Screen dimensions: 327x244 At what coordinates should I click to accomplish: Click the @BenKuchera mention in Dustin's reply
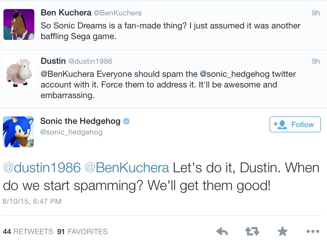pyautogui.click(x=68, y=74)
